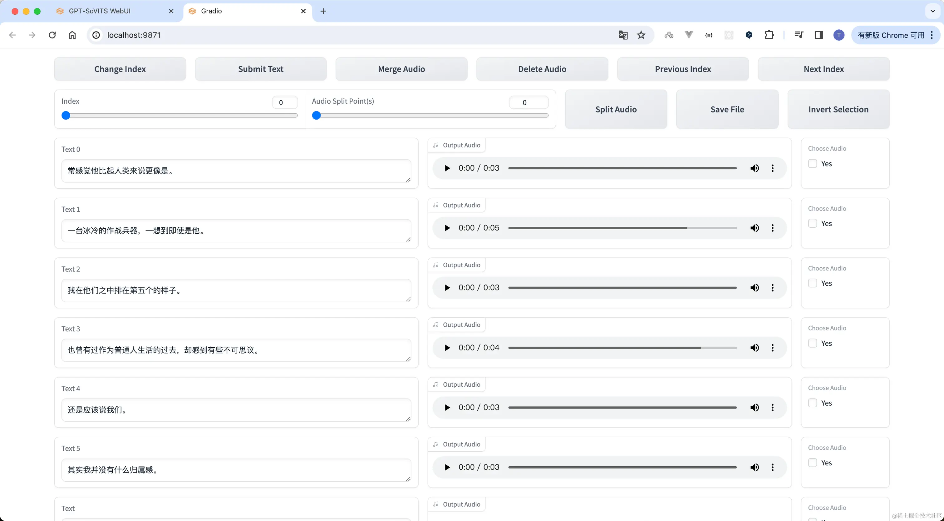The image size is (944, 521).
Task: Check Yes for Text 0 Choose Audio
Action: pos(813,164)
